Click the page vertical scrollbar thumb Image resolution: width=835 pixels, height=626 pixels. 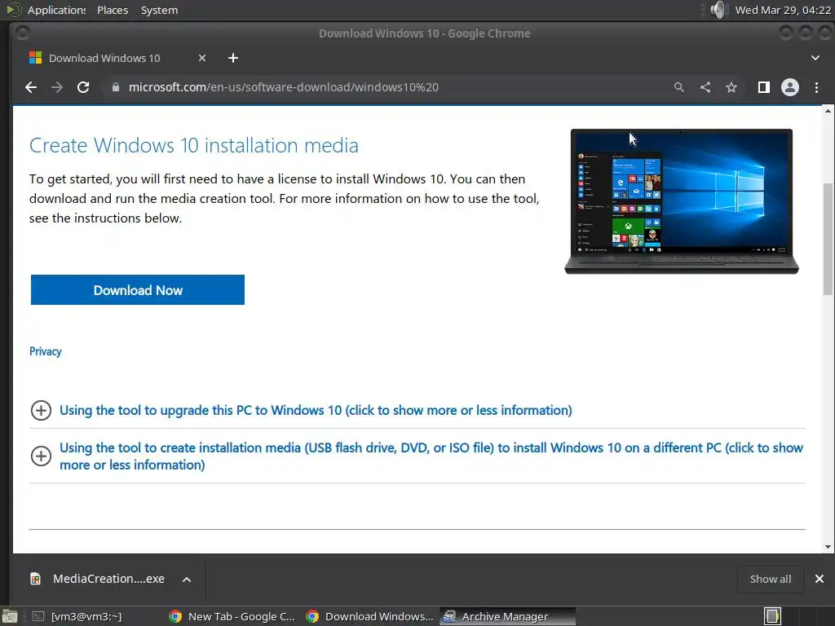[828, 239]
